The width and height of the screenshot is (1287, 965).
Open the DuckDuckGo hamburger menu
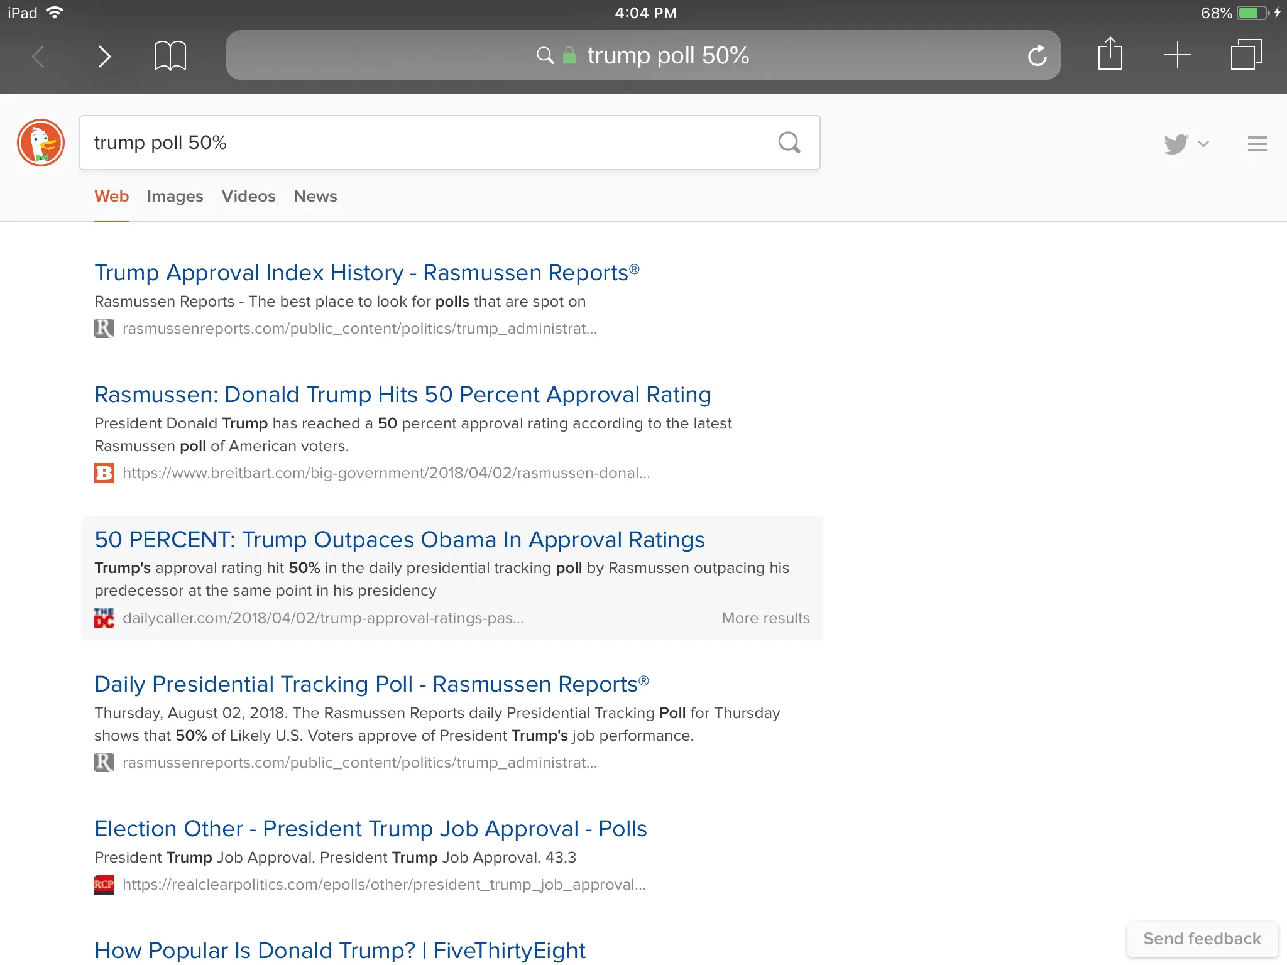point(1257,144)
